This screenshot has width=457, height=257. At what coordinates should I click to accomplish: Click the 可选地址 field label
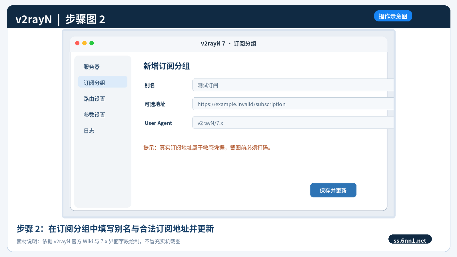155,104
